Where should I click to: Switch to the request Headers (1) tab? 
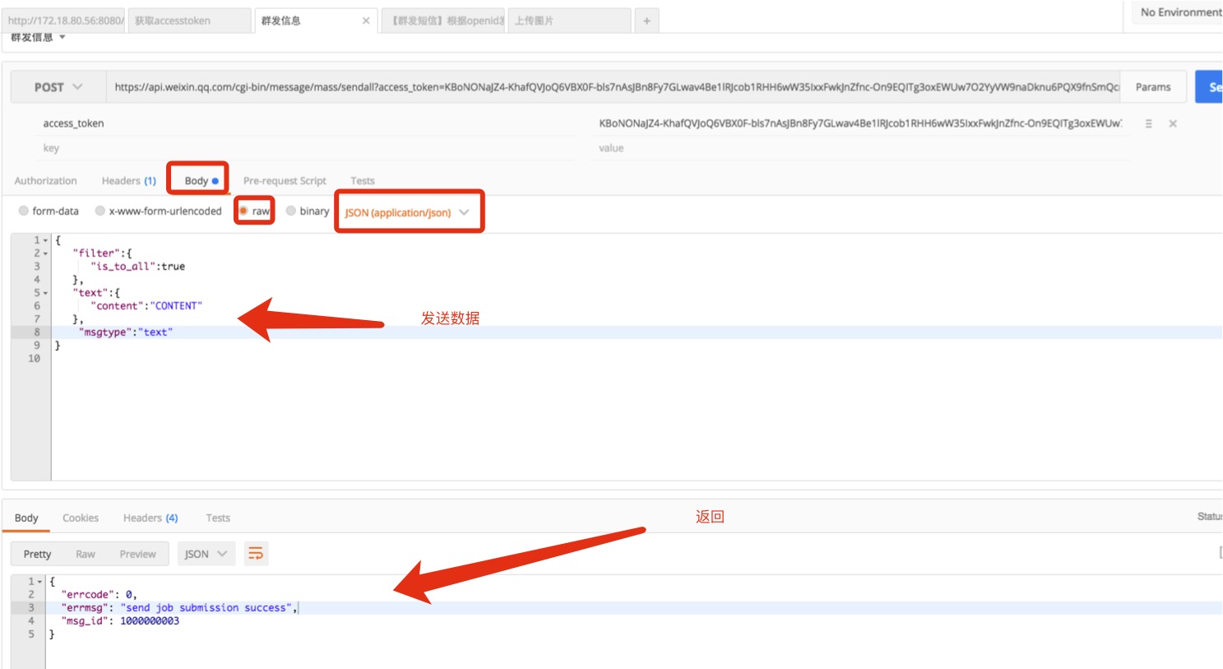(x=129, y=181)
